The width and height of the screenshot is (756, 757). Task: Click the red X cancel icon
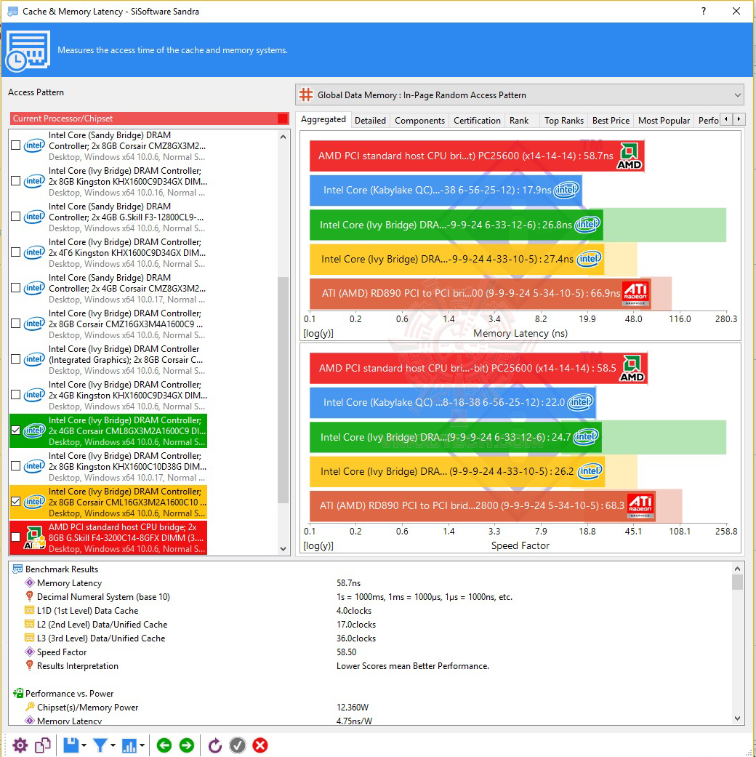[260, 745]
